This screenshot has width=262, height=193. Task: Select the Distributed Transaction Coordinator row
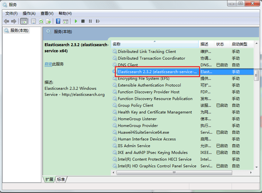182,58
